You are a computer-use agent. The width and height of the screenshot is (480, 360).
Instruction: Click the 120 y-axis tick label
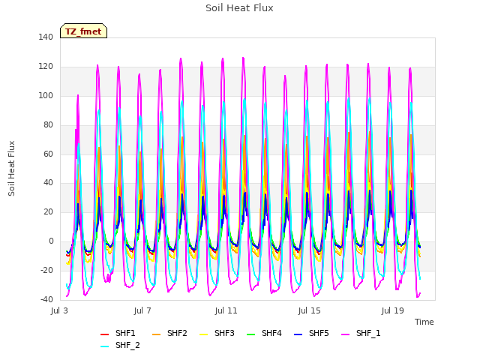pyautogui.click(x=46, y=67)
